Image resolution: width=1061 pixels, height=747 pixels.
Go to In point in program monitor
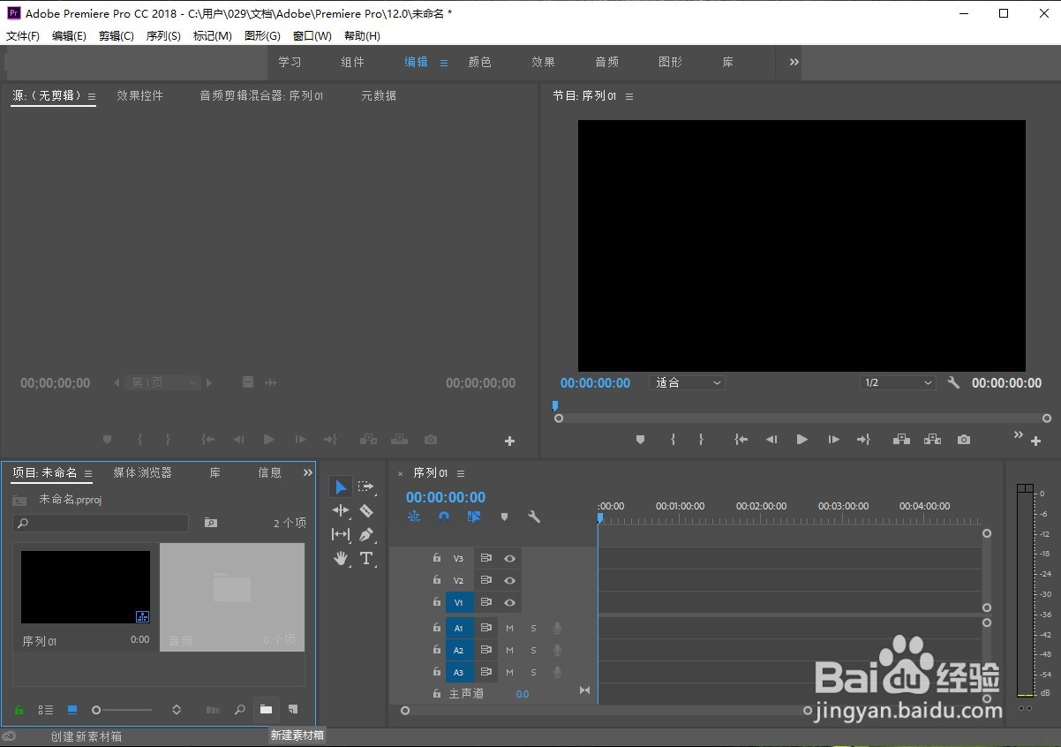tap(741, 439)
